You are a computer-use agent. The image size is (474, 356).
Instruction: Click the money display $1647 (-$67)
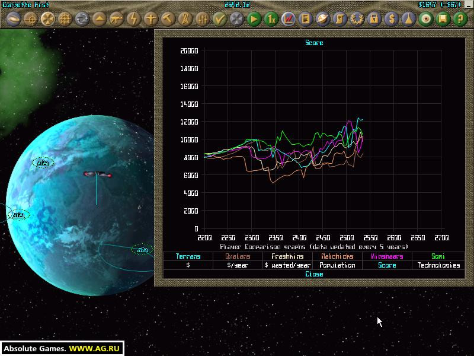(440, 5)
